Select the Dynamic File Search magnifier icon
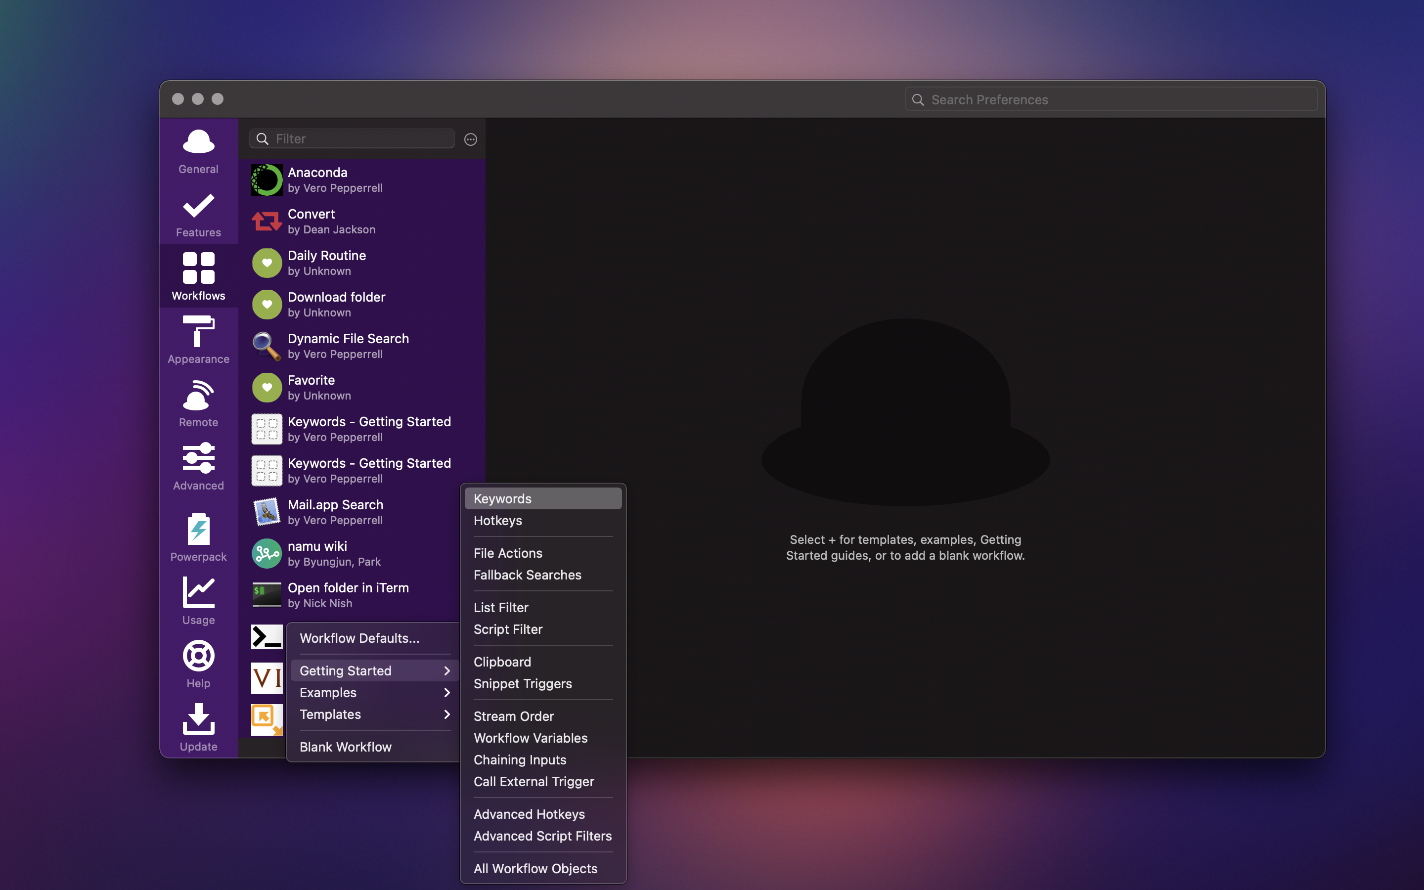The width and height of the screenshot is (1424, 890). pos(267,346)
